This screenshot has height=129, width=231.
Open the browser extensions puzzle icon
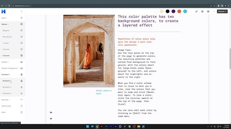[218, 6]
